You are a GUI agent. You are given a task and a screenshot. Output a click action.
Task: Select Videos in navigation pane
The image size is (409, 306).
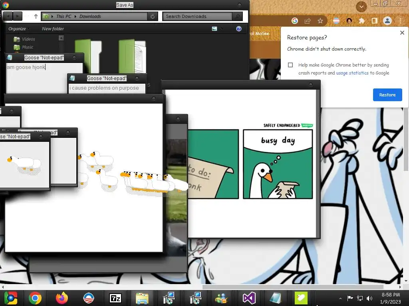click(24, 39)
